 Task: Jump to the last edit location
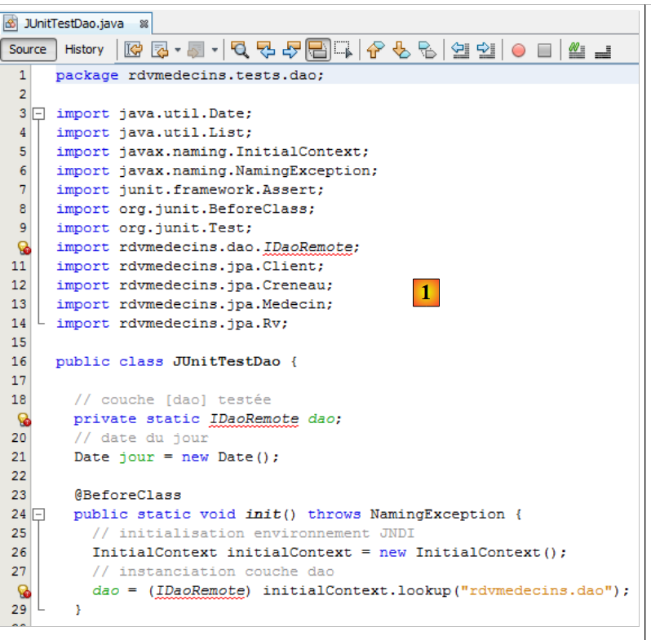pyautogui.click(x=133, y=50)
